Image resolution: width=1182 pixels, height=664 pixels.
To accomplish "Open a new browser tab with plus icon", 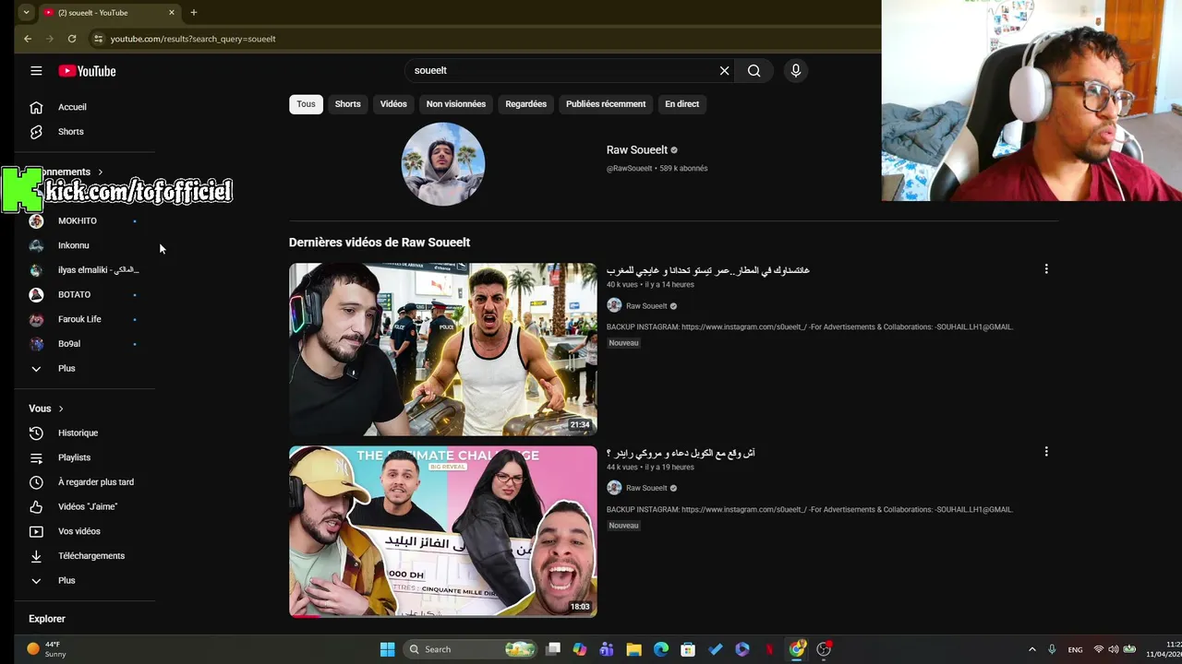I will 193,12.
